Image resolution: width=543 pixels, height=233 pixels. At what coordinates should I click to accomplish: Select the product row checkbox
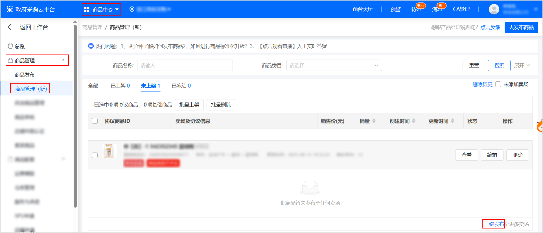pyautogui.click(x=95, y=155)
